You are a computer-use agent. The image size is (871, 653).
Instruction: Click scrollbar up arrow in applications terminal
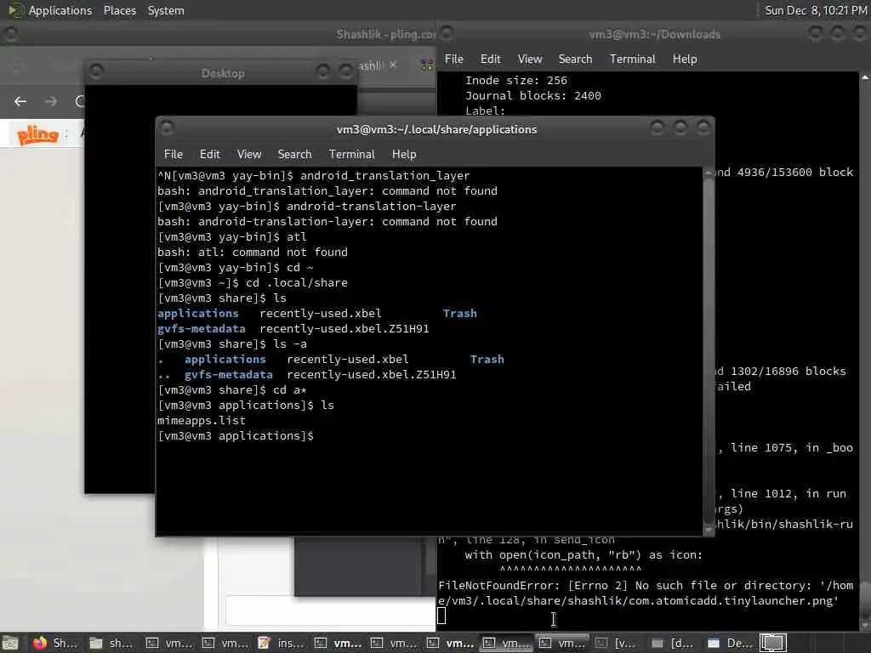click(709, 173)
